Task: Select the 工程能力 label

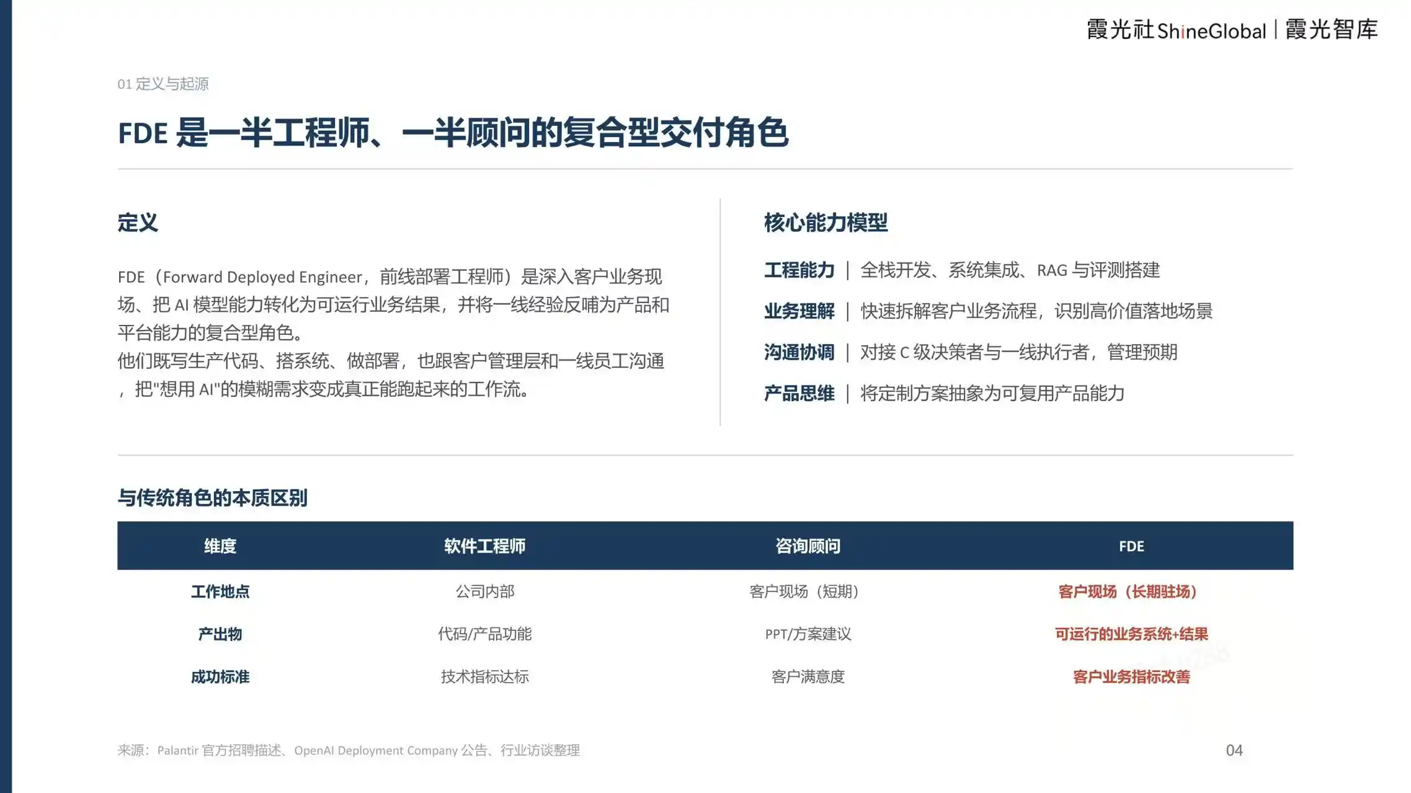Action: [799, 270]
